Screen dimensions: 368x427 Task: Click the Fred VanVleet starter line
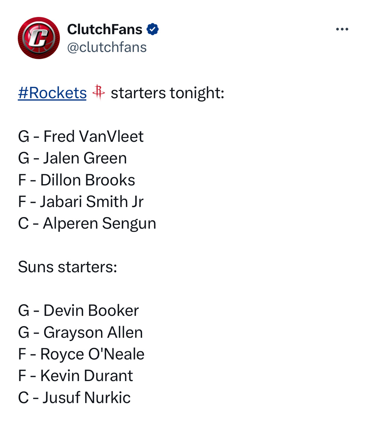81,136
